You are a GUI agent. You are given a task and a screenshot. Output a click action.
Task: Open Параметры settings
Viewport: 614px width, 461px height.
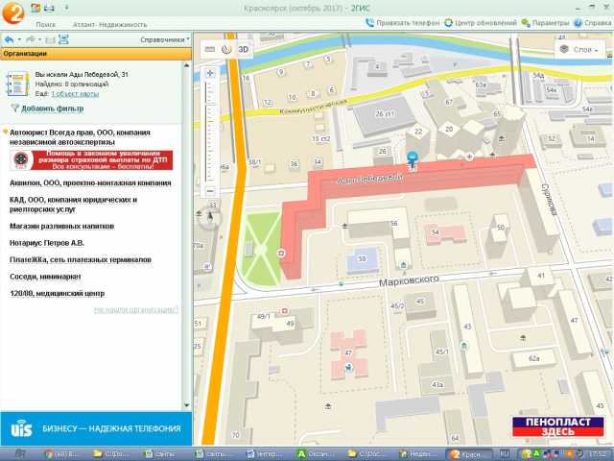[x=546, y=23]
